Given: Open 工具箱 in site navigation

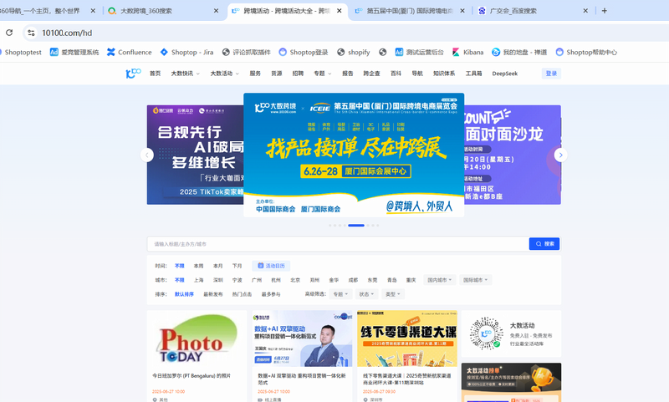Looking at the screenshot, I should pyautogui.click(x=473, y=74).
